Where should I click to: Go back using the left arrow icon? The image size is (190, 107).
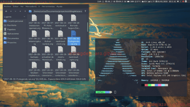coord(11,11)
